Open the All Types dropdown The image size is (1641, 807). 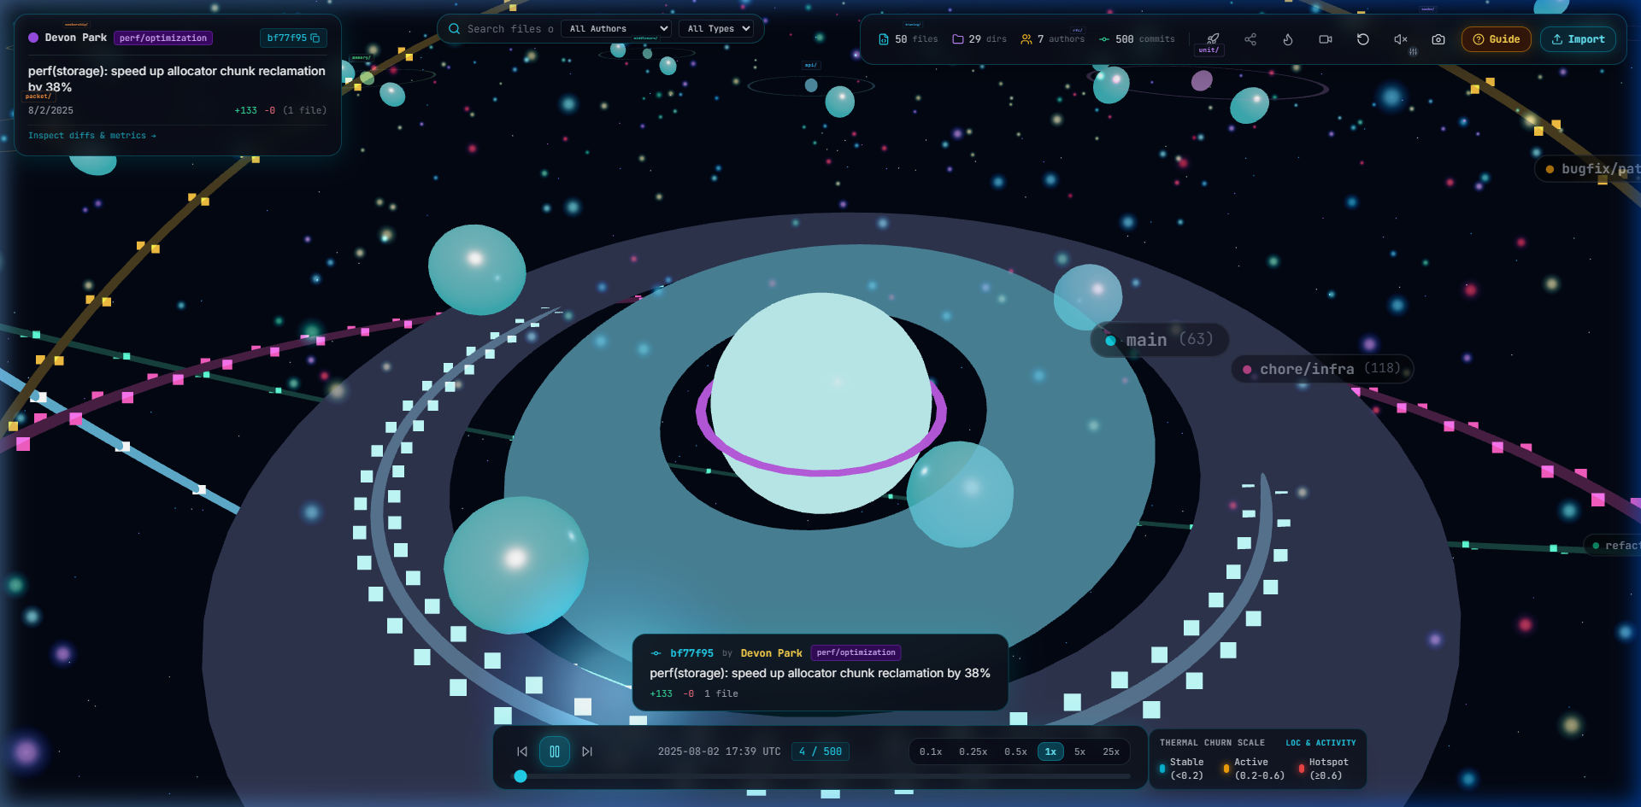716,29
